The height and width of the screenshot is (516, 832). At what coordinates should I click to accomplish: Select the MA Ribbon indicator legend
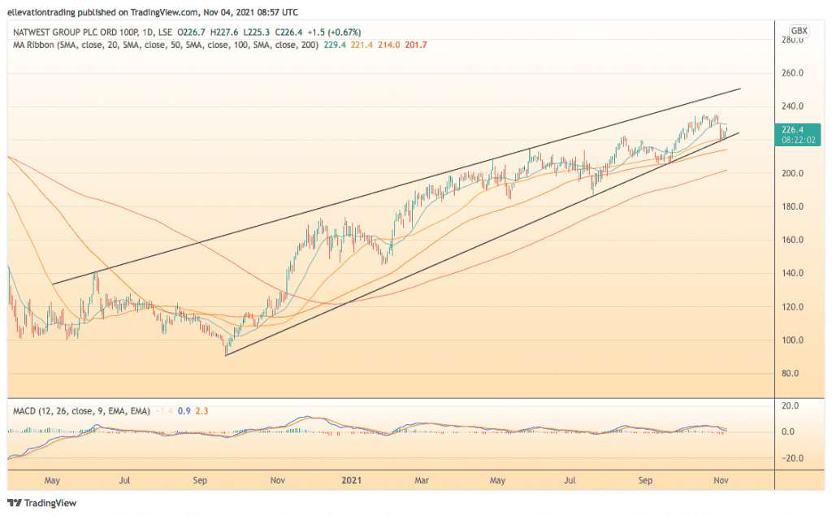point(166,46)
